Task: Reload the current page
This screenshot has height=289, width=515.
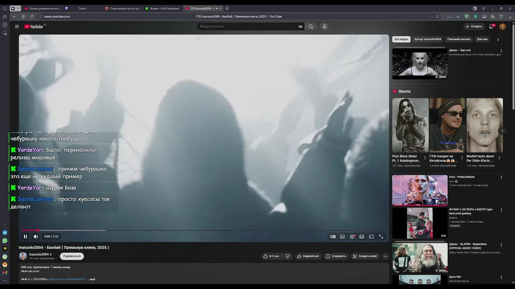Action: coord(32,16)
